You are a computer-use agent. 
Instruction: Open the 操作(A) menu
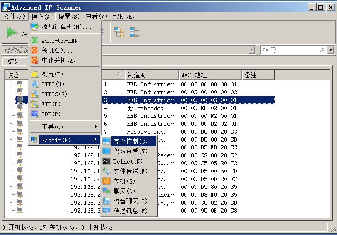pos(42,16)
